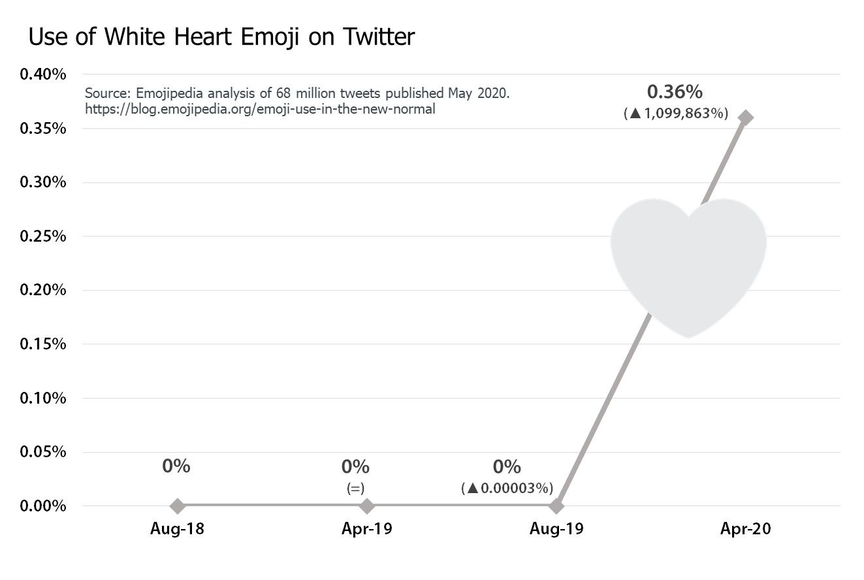
Task: Click the Apr-19 diamond data marker
Action: click(x=367, y=506)
